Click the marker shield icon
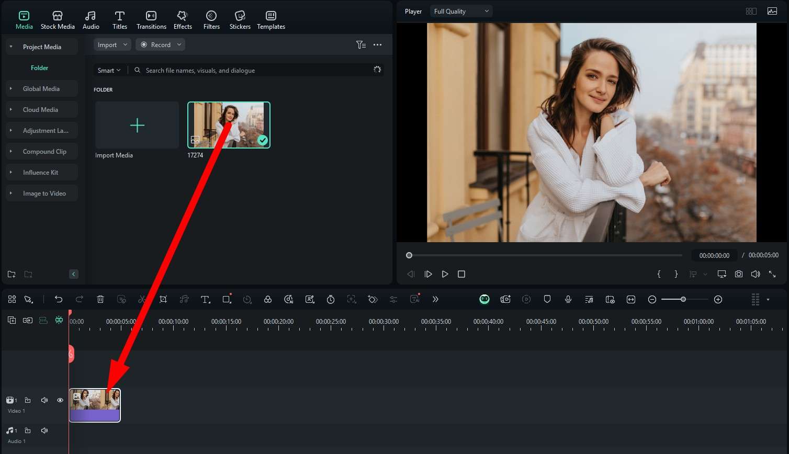The width and height of the screenshot is (789, 454). click(547, 299)
